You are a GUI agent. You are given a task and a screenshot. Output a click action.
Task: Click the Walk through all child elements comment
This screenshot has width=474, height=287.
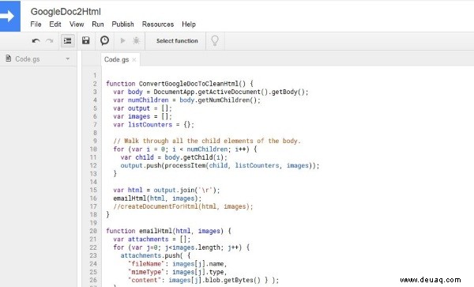coord(207,141)
